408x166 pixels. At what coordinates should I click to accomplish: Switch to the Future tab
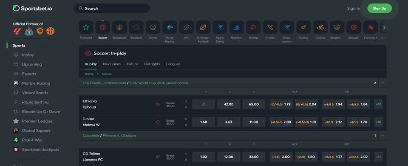pyautogui.click(x=133, y=64)
